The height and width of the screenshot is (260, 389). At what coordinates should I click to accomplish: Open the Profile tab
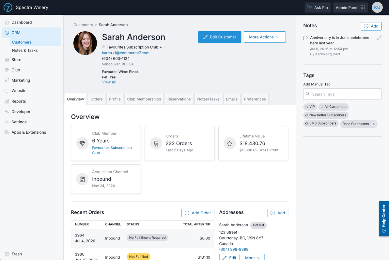click(x=115, y=99)
